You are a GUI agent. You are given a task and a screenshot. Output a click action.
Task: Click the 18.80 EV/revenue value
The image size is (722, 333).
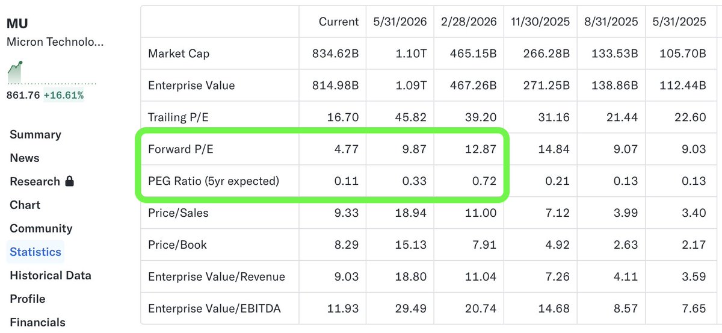pyautogui.click(x=412, y=276)
